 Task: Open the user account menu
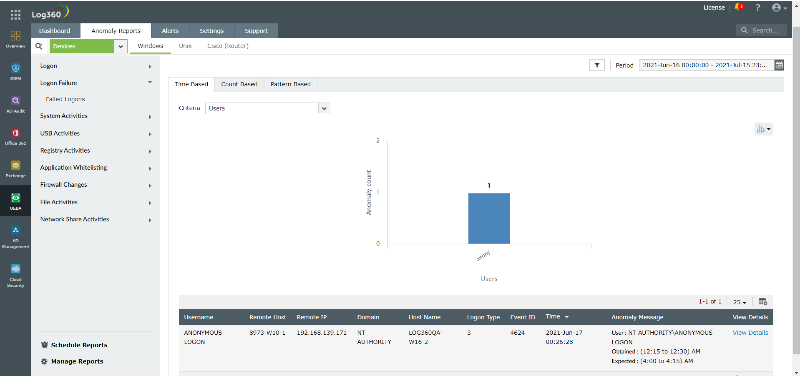click(x=779, y=8)
